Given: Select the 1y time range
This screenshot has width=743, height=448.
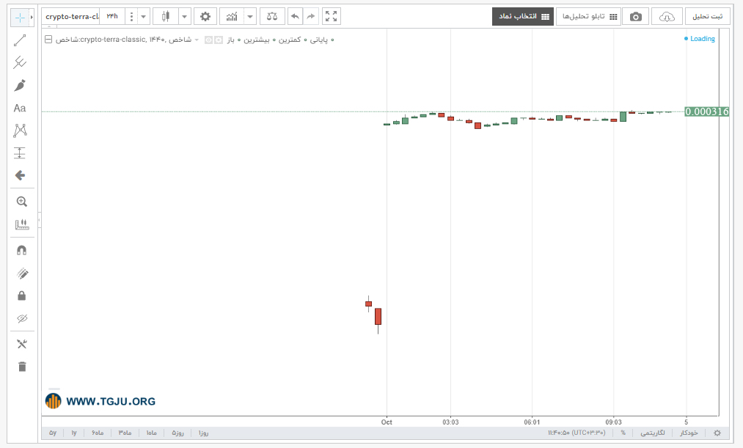Looking at the screenshot, I should [74, 433].
